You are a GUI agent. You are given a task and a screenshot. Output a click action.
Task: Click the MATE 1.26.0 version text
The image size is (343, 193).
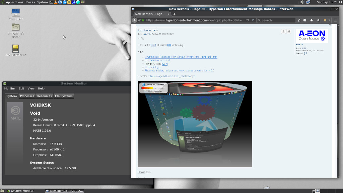tap(42, 131)
